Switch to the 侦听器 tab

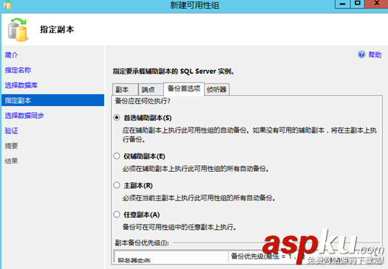tap(217, 89)
